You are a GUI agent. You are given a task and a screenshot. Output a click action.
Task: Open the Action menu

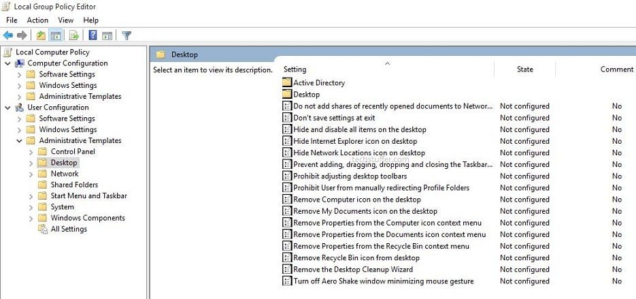(37, 20)
